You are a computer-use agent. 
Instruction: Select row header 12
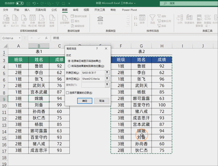pyautogui.click(x=4, y=119)
